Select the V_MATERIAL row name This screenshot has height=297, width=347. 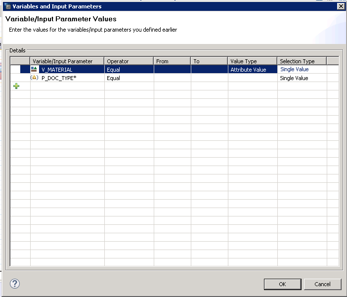(57, 70)
